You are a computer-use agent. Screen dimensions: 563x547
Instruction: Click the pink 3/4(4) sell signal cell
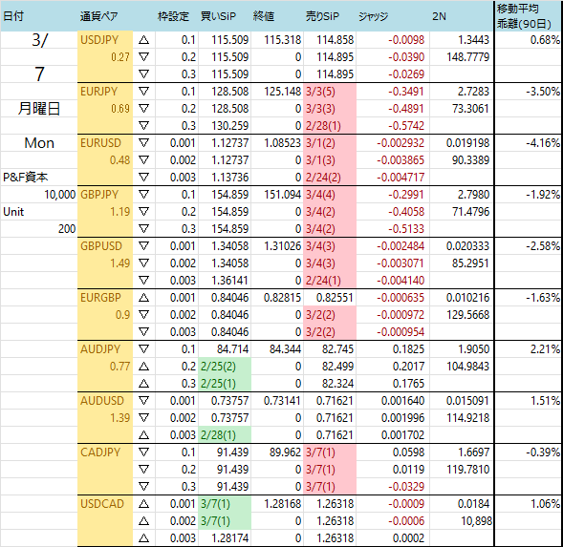tap(330, 195)
